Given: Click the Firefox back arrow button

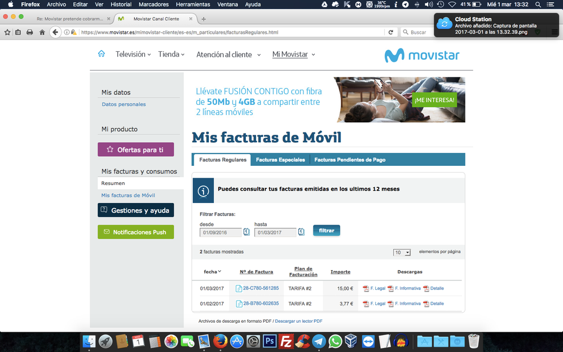Looking at the screenshot, I should coord(55,32).
